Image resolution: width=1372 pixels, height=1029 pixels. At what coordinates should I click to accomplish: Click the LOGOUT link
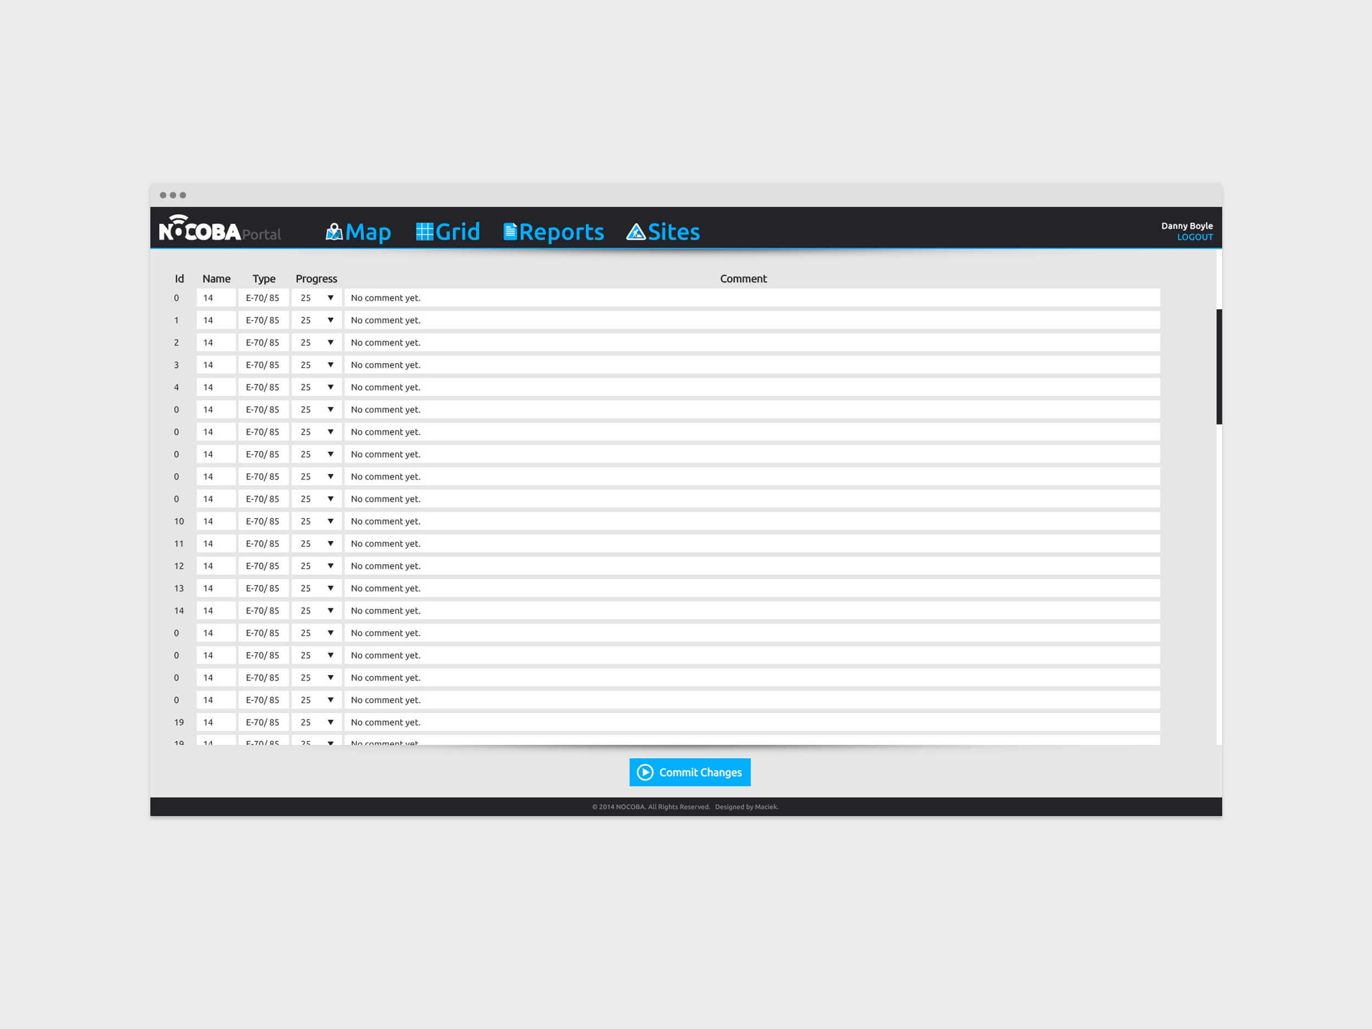pos(1195,237)
